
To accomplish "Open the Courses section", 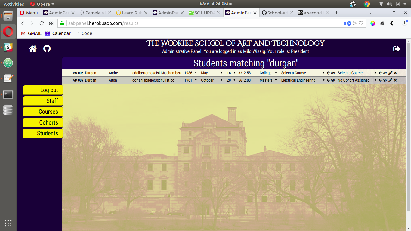I will tap(43, 112).
